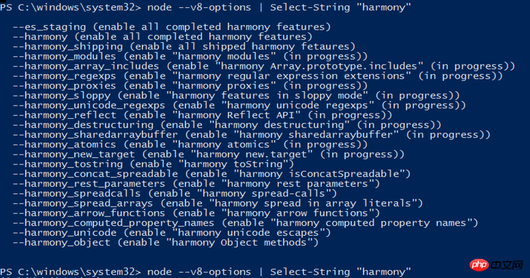Click the --harmony_modules flag

[64, 56]
